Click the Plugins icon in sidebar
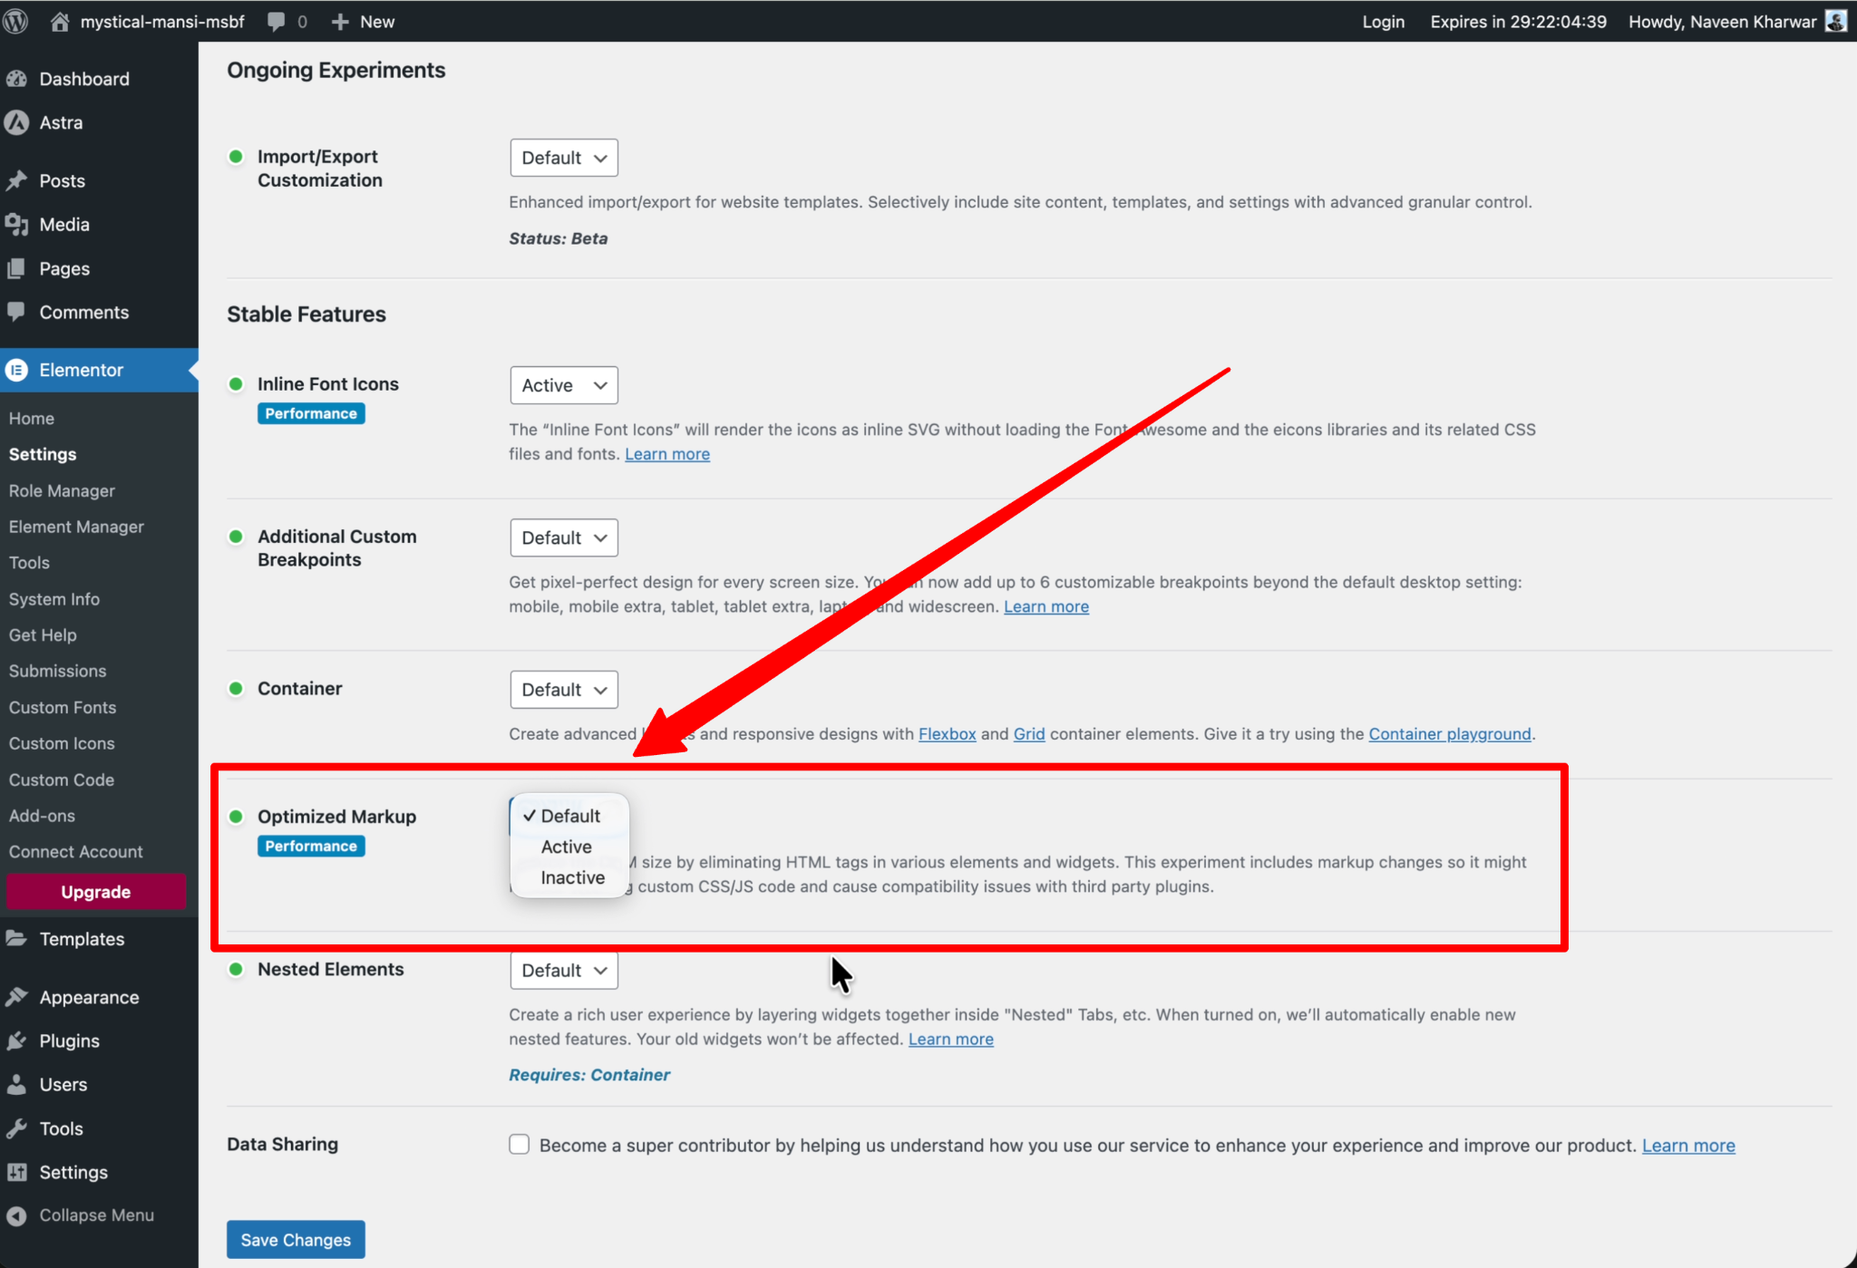 tap(17, 1041)
